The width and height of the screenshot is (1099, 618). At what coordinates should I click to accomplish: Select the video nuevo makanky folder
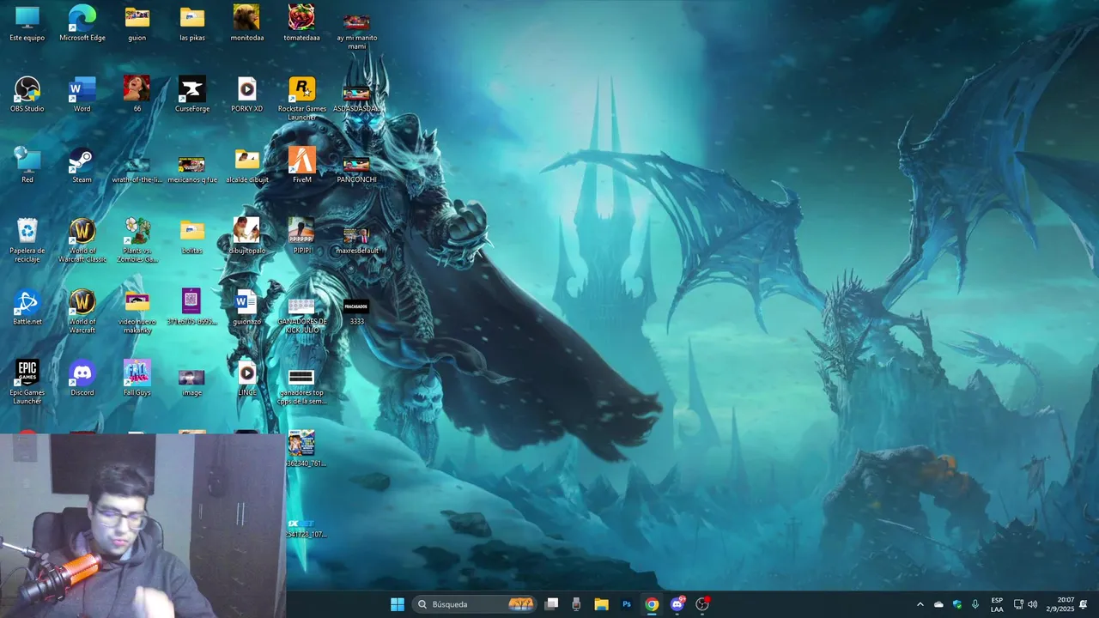tap(137, 311)
